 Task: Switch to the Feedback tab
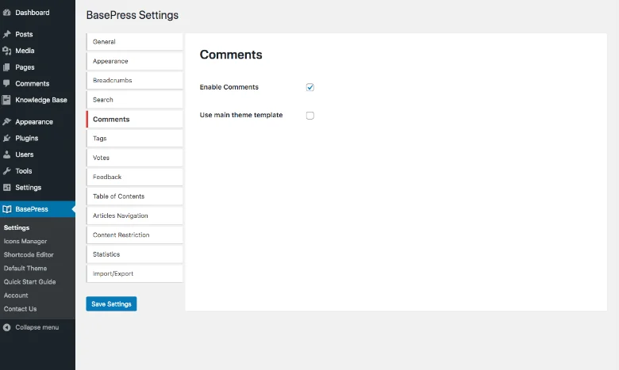pyautogui.click(x=135, y=177)
